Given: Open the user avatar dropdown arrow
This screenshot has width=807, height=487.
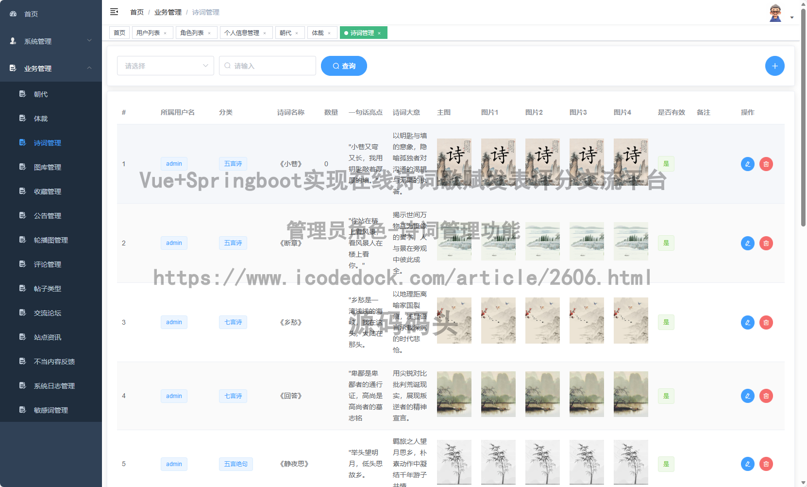Looking at the screenshot, I should [791, 17].
